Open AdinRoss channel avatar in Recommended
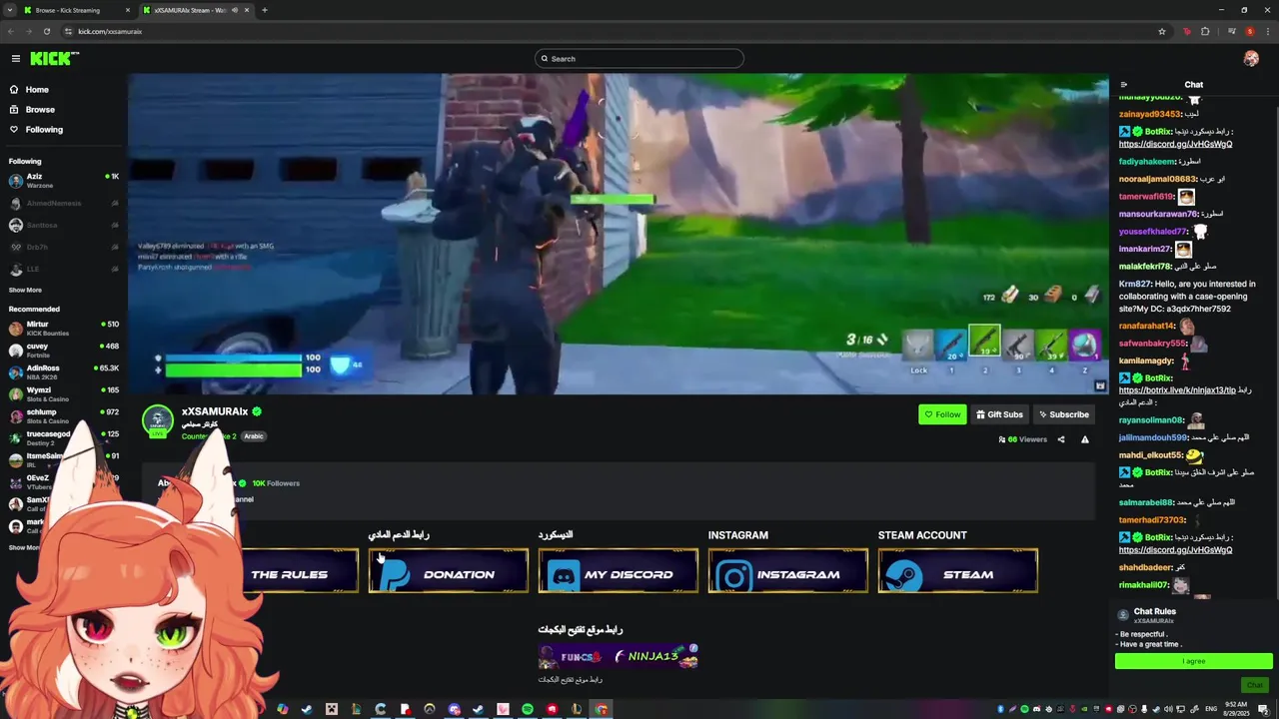 click(15, 372)
